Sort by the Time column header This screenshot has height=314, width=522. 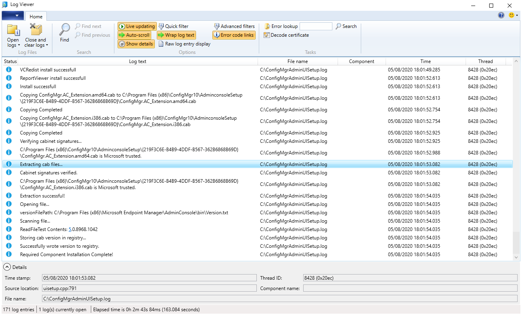425,61
